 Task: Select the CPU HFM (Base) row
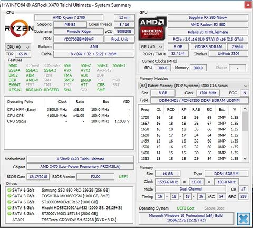click(69, 110)
